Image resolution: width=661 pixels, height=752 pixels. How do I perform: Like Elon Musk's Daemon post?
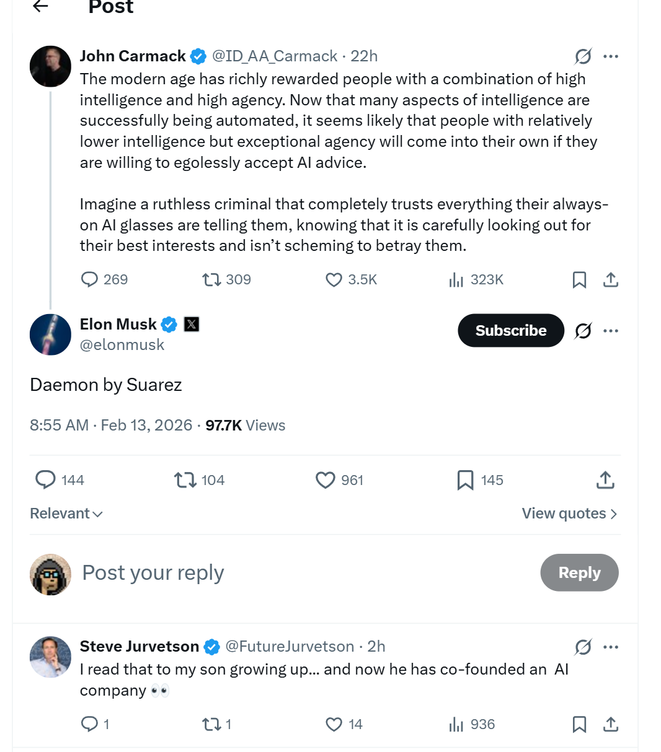[326, 480]
